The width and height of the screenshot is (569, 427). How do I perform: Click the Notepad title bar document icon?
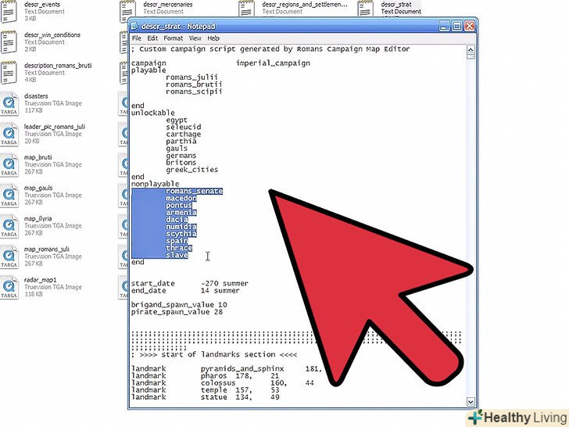coord(134,26)
